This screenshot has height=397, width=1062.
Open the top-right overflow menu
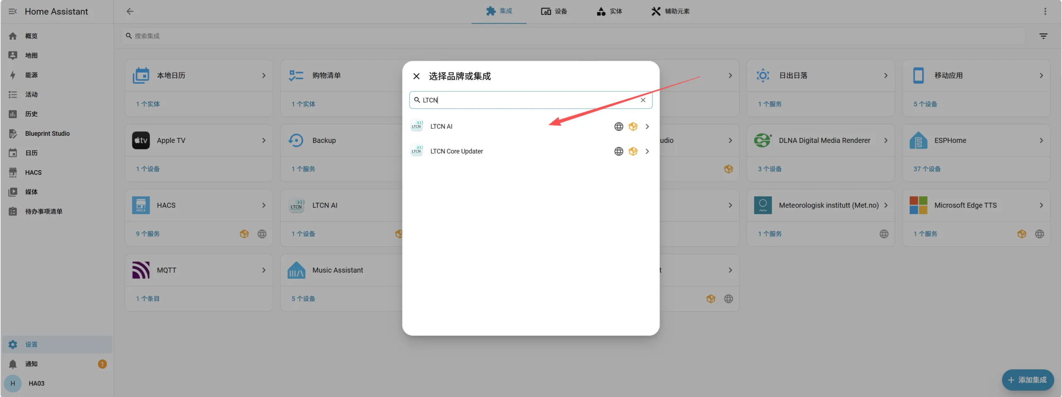tap(1045, 11)
